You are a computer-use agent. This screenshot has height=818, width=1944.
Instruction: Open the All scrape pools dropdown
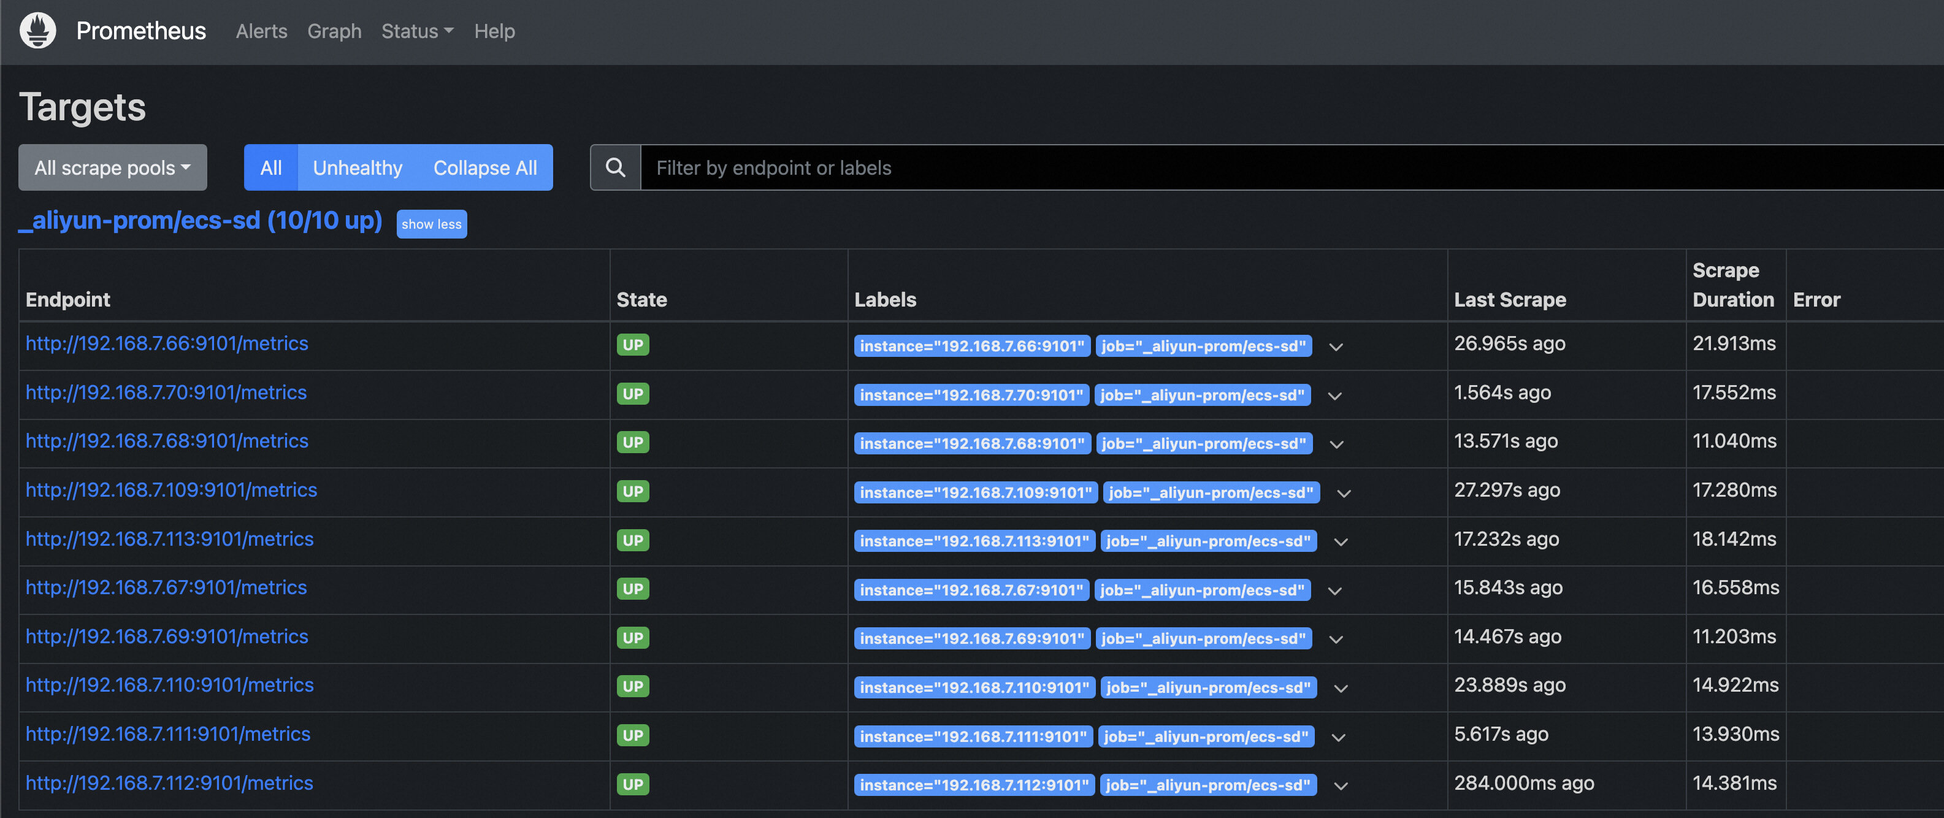(x=112, y=167)
